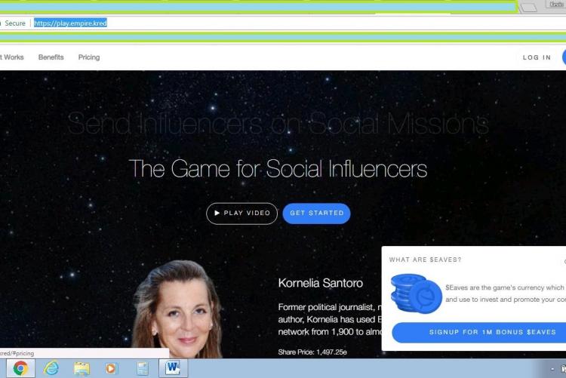Click the Secure site indicator label
566x378 pixels.
16,23
